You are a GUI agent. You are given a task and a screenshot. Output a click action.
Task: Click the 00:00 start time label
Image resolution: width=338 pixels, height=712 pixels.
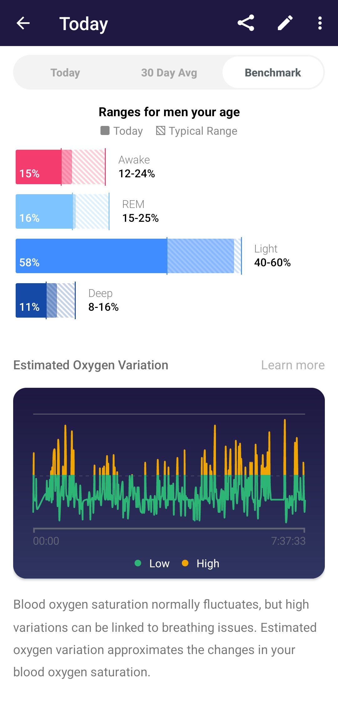coord(46,541)
